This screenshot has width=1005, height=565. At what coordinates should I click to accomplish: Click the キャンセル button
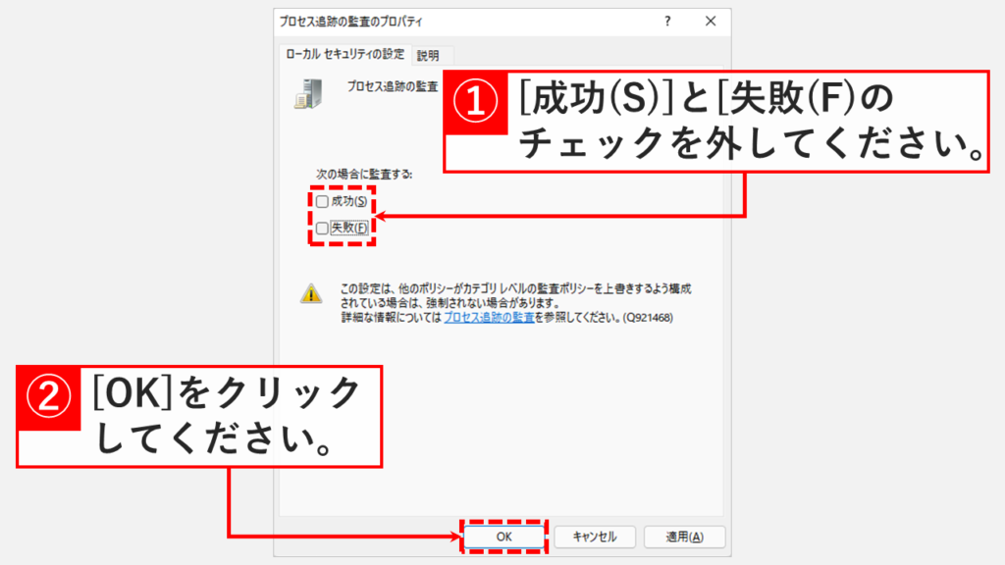(594, 537)
